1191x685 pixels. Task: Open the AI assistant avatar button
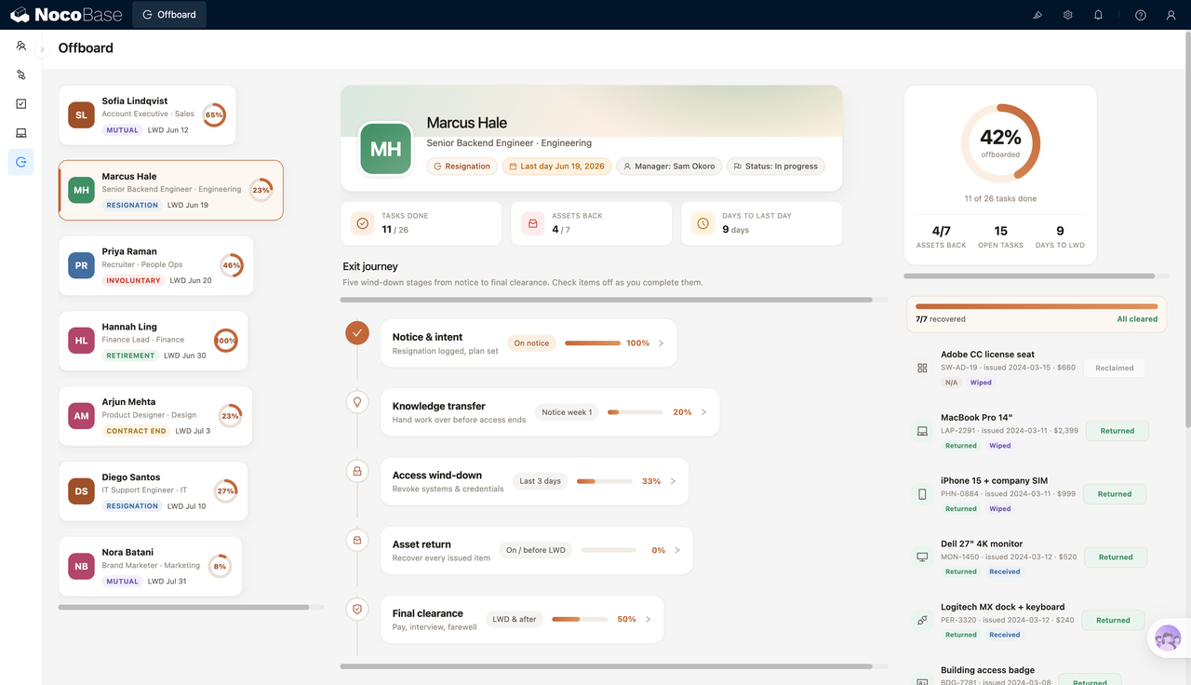point(1168,639)
